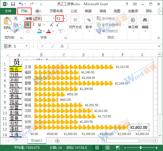Switch to Page Break Preview
The height and width of the screenshot is (151, 163).
[x=118, y=147]
